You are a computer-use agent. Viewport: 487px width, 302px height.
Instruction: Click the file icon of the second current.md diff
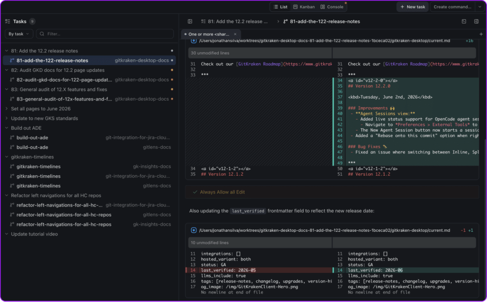pos(194,230)
